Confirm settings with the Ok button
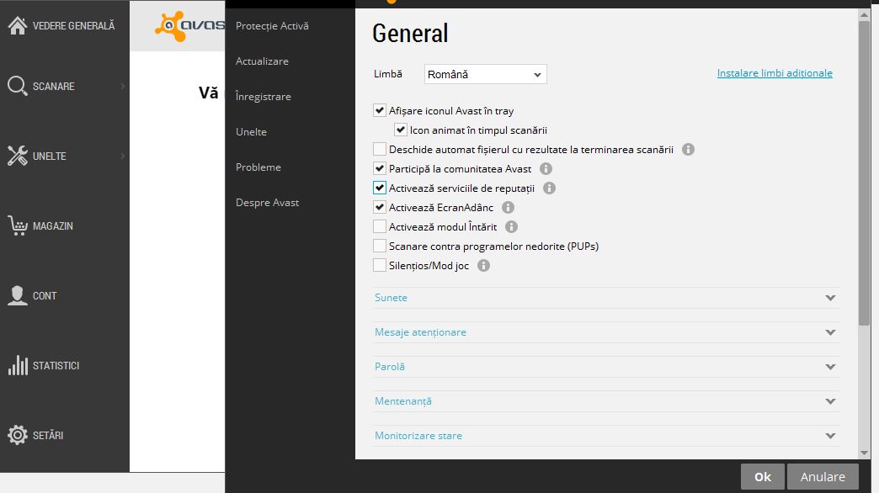The image size is (879, 493). [x=763, y=477]
